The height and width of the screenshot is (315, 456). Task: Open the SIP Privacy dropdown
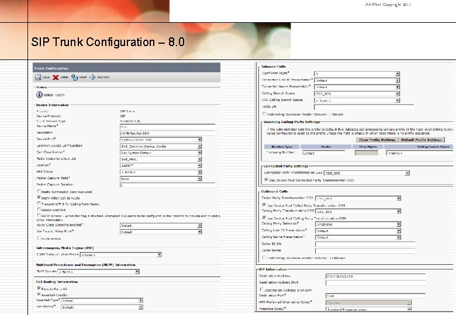[x=102, y=307]
